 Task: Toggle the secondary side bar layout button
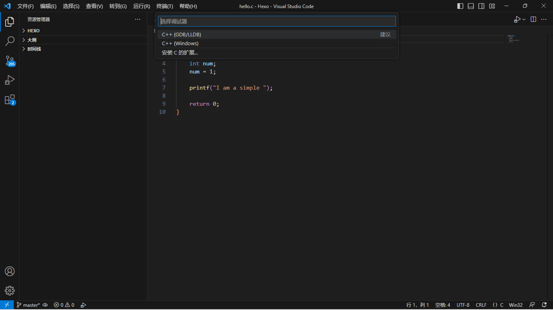click(x=481, y=6)
